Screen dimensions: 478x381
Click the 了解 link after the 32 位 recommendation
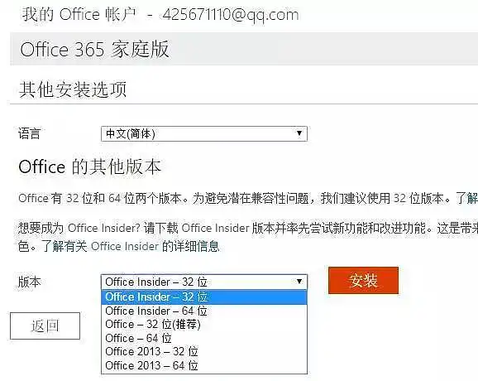466,198
